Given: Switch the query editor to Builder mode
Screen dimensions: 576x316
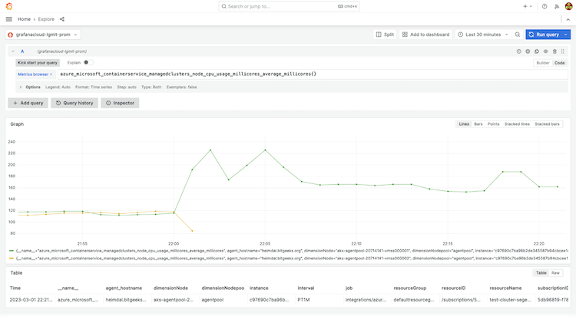Looking at the screenshot, I should pos(542,62).
